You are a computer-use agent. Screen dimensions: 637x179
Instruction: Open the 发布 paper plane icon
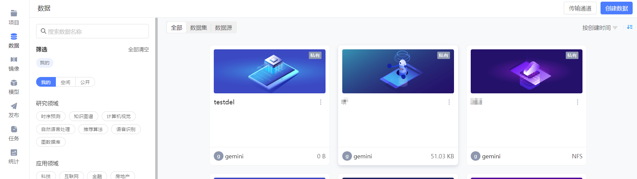pos(14,106)
